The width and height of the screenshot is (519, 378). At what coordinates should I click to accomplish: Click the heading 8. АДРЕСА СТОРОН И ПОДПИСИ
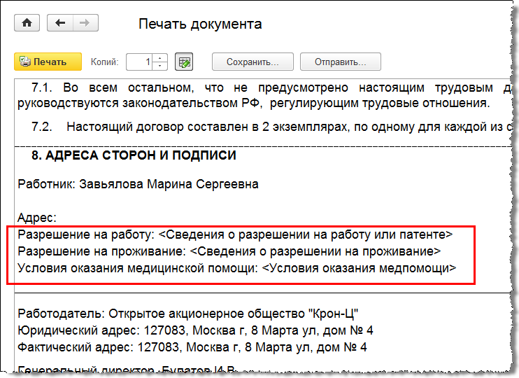(134, 155)
